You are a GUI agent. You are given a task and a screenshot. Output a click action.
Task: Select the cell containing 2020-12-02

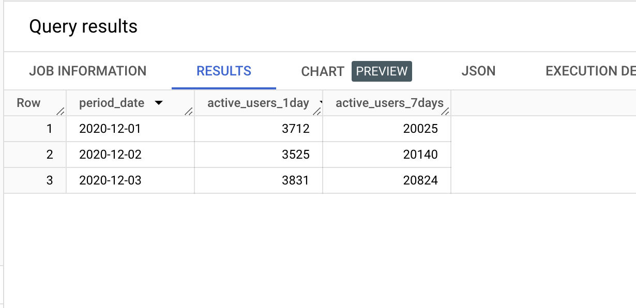[x=130, y=155]
